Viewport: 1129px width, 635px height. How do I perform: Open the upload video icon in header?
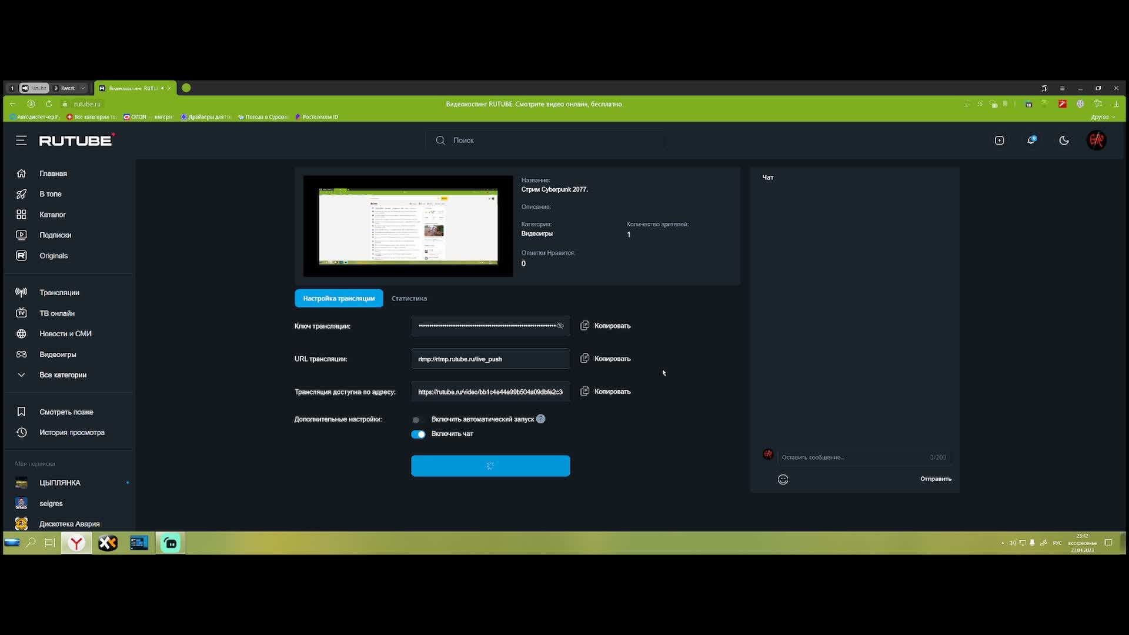pyautogui.click(x=999, y=141)
